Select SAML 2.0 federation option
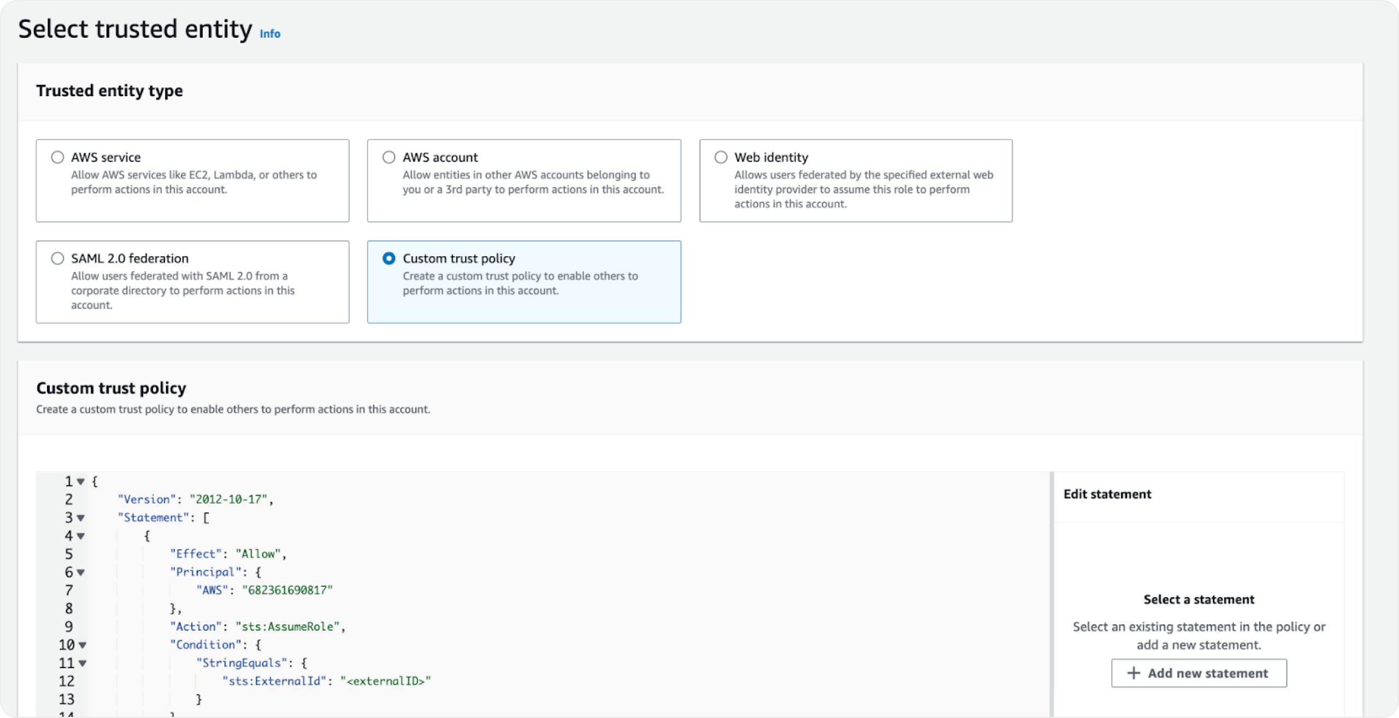 [x=57, y=258]
